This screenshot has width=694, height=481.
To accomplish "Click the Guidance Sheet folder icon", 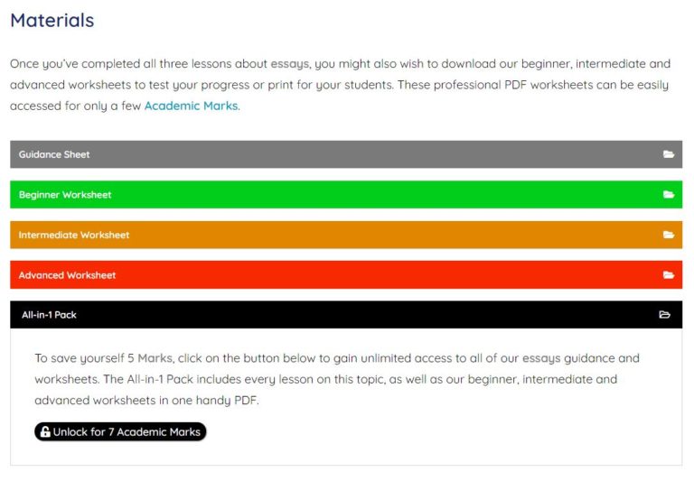I will pos(669,154).
